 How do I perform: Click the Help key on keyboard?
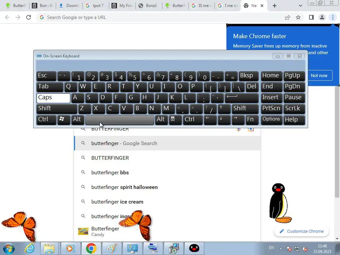click(x=294, y=120)
